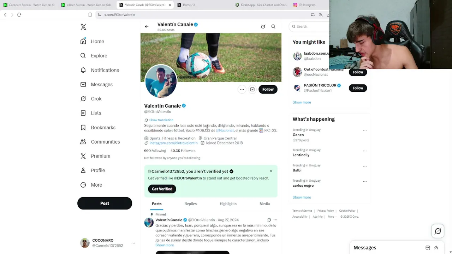The height and width of the screenshot is (254, 452).
Task: Switch to the Replies tab
Action: click(190, 204)
